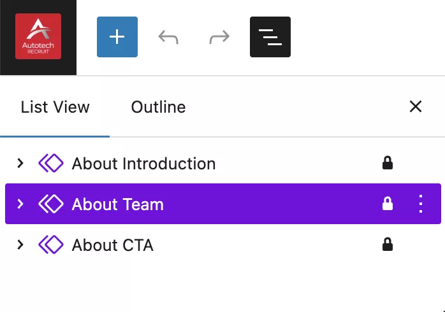Click the About CTA pattern icon
The height and width of the screenshot is (312, 445).
tap(51, 245)
